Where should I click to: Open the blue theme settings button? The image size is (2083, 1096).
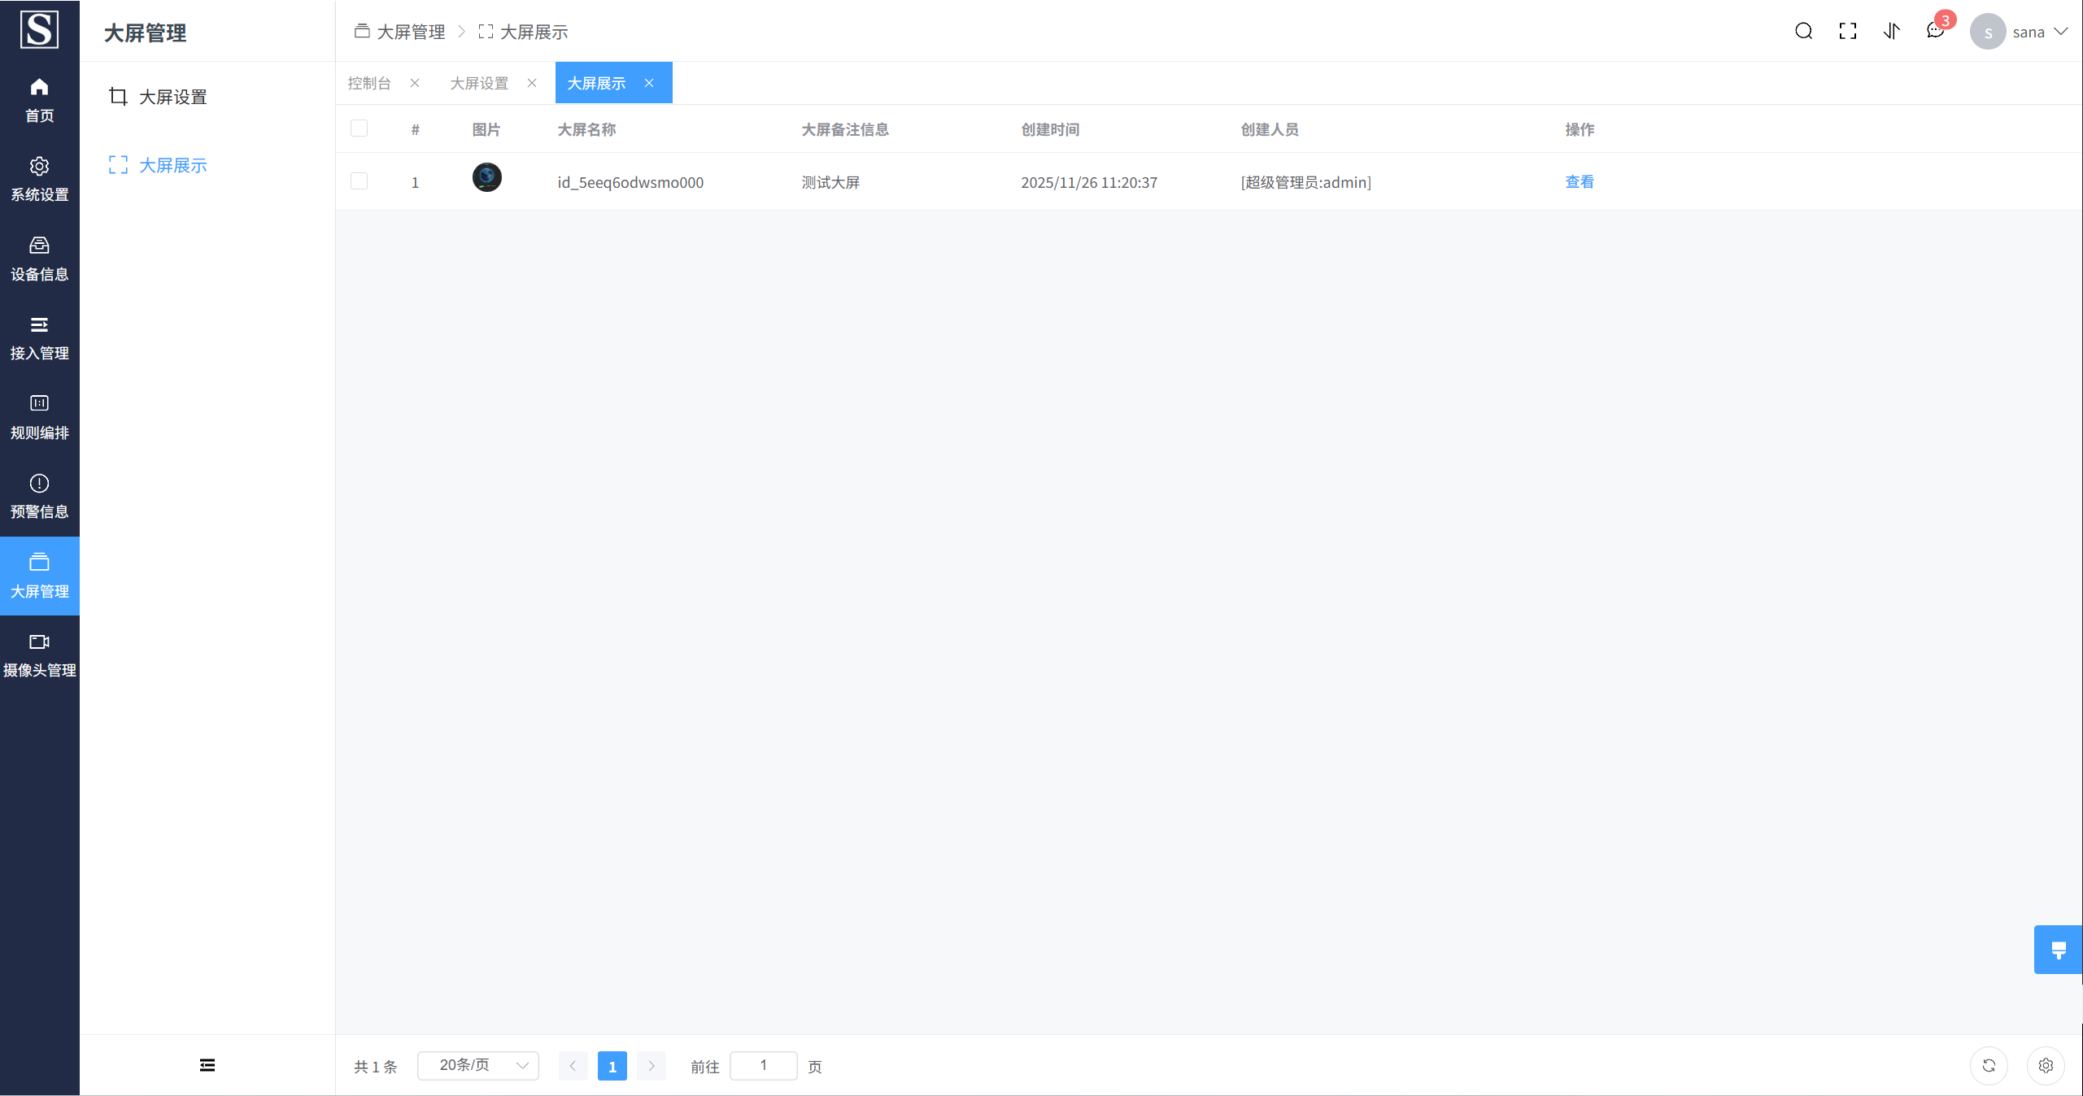click(x=2058, y=950)
